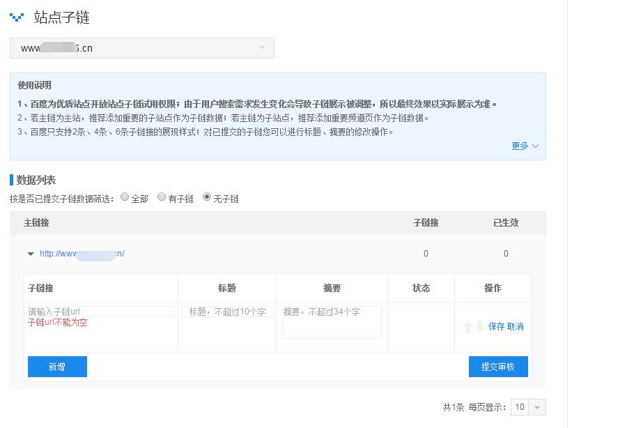Viewport: 618px width, 428px height.
Task: Open the 每页显示 page size dropdown
Action: [x=528, y=407]
